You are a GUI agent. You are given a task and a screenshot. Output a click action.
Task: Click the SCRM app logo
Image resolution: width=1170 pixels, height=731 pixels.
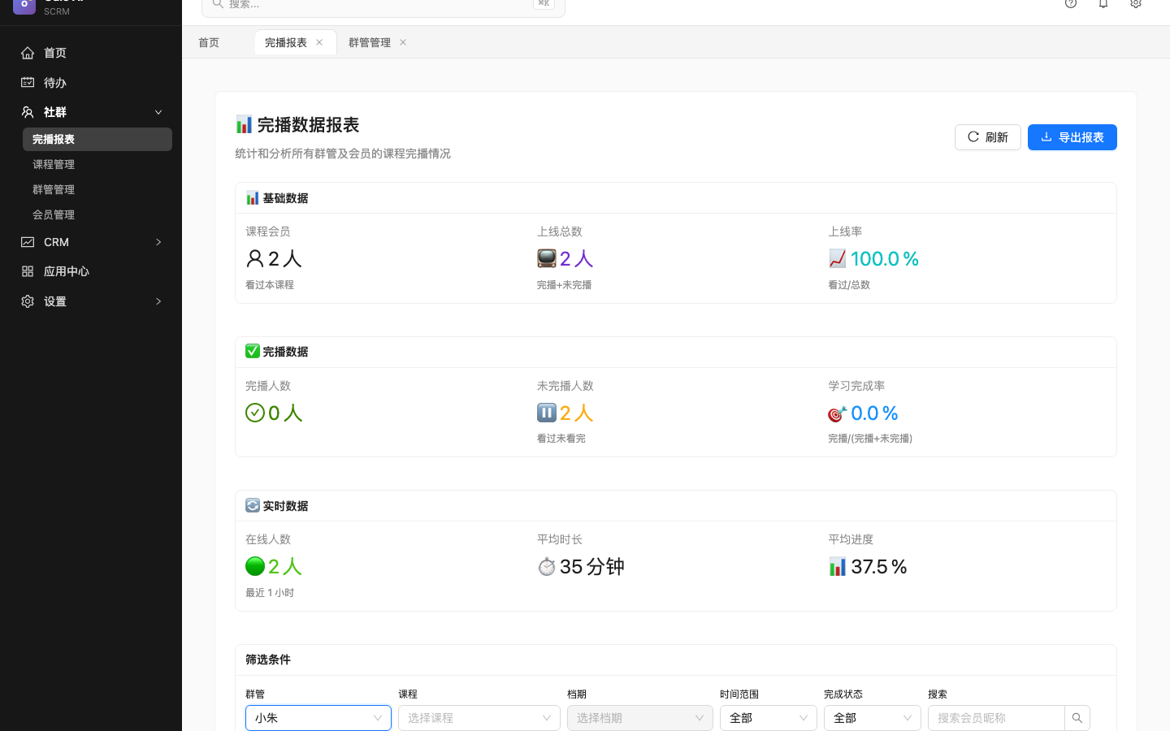pos(24,6)
